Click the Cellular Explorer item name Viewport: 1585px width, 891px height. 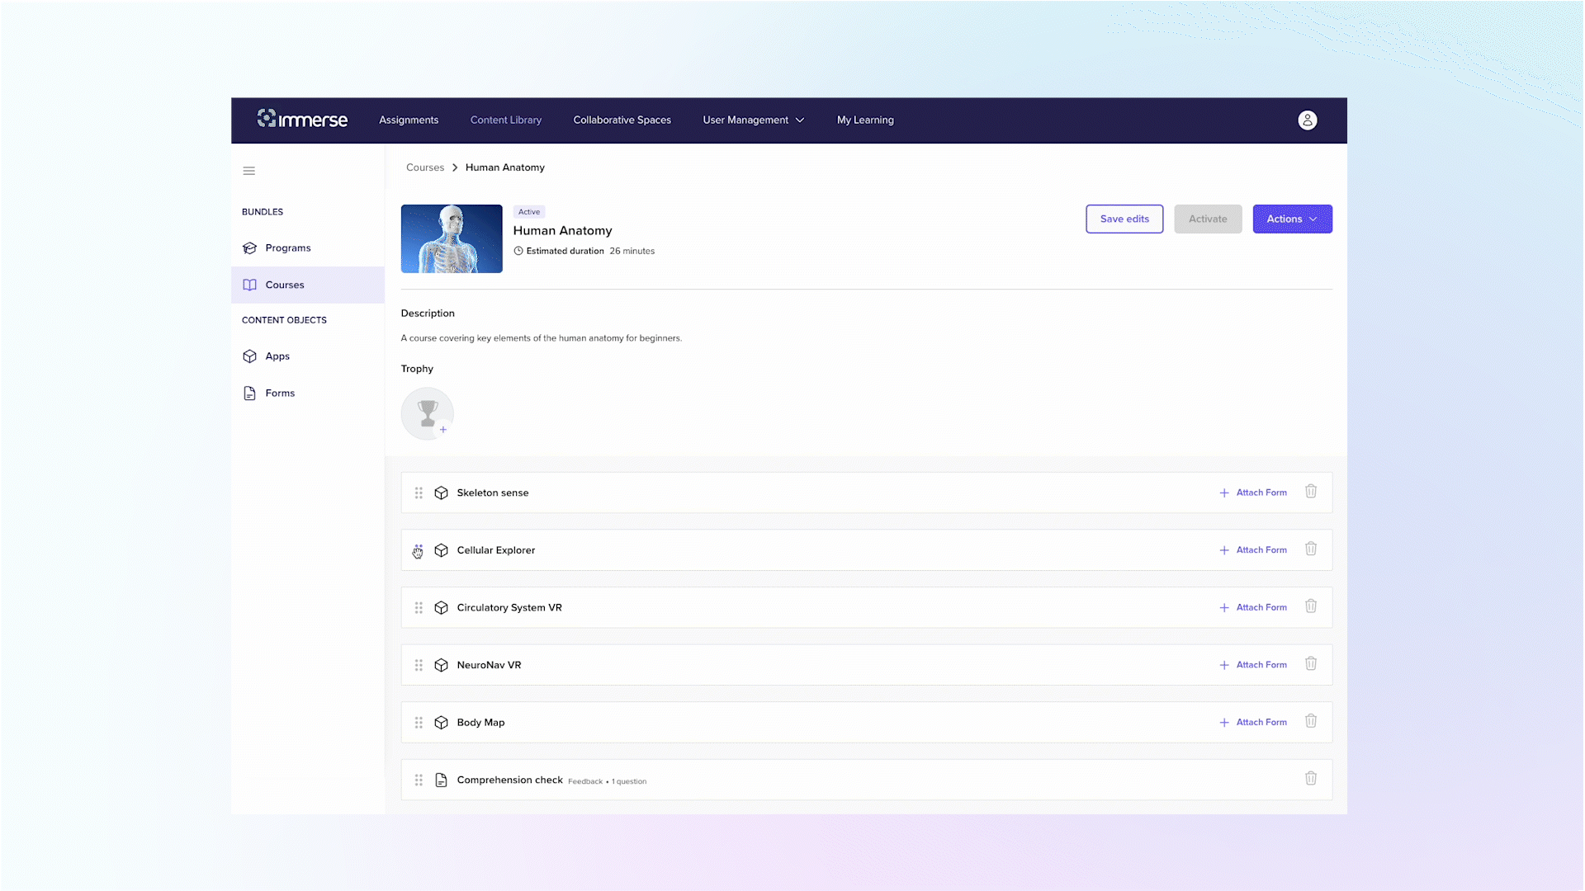point(496,550)
